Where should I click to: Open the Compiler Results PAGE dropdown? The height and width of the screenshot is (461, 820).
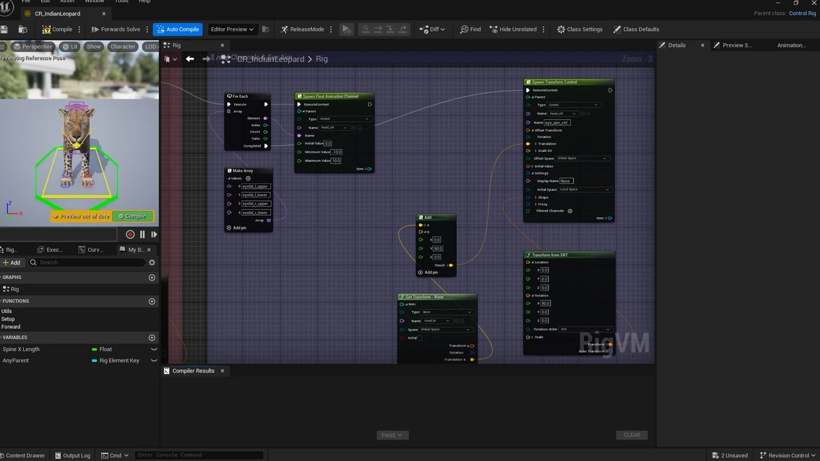tap(391, 435)
